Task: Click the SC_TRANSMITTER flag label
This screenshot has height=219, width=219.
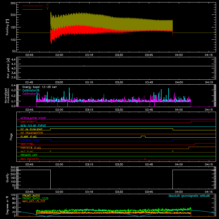Action: (32, 133)
